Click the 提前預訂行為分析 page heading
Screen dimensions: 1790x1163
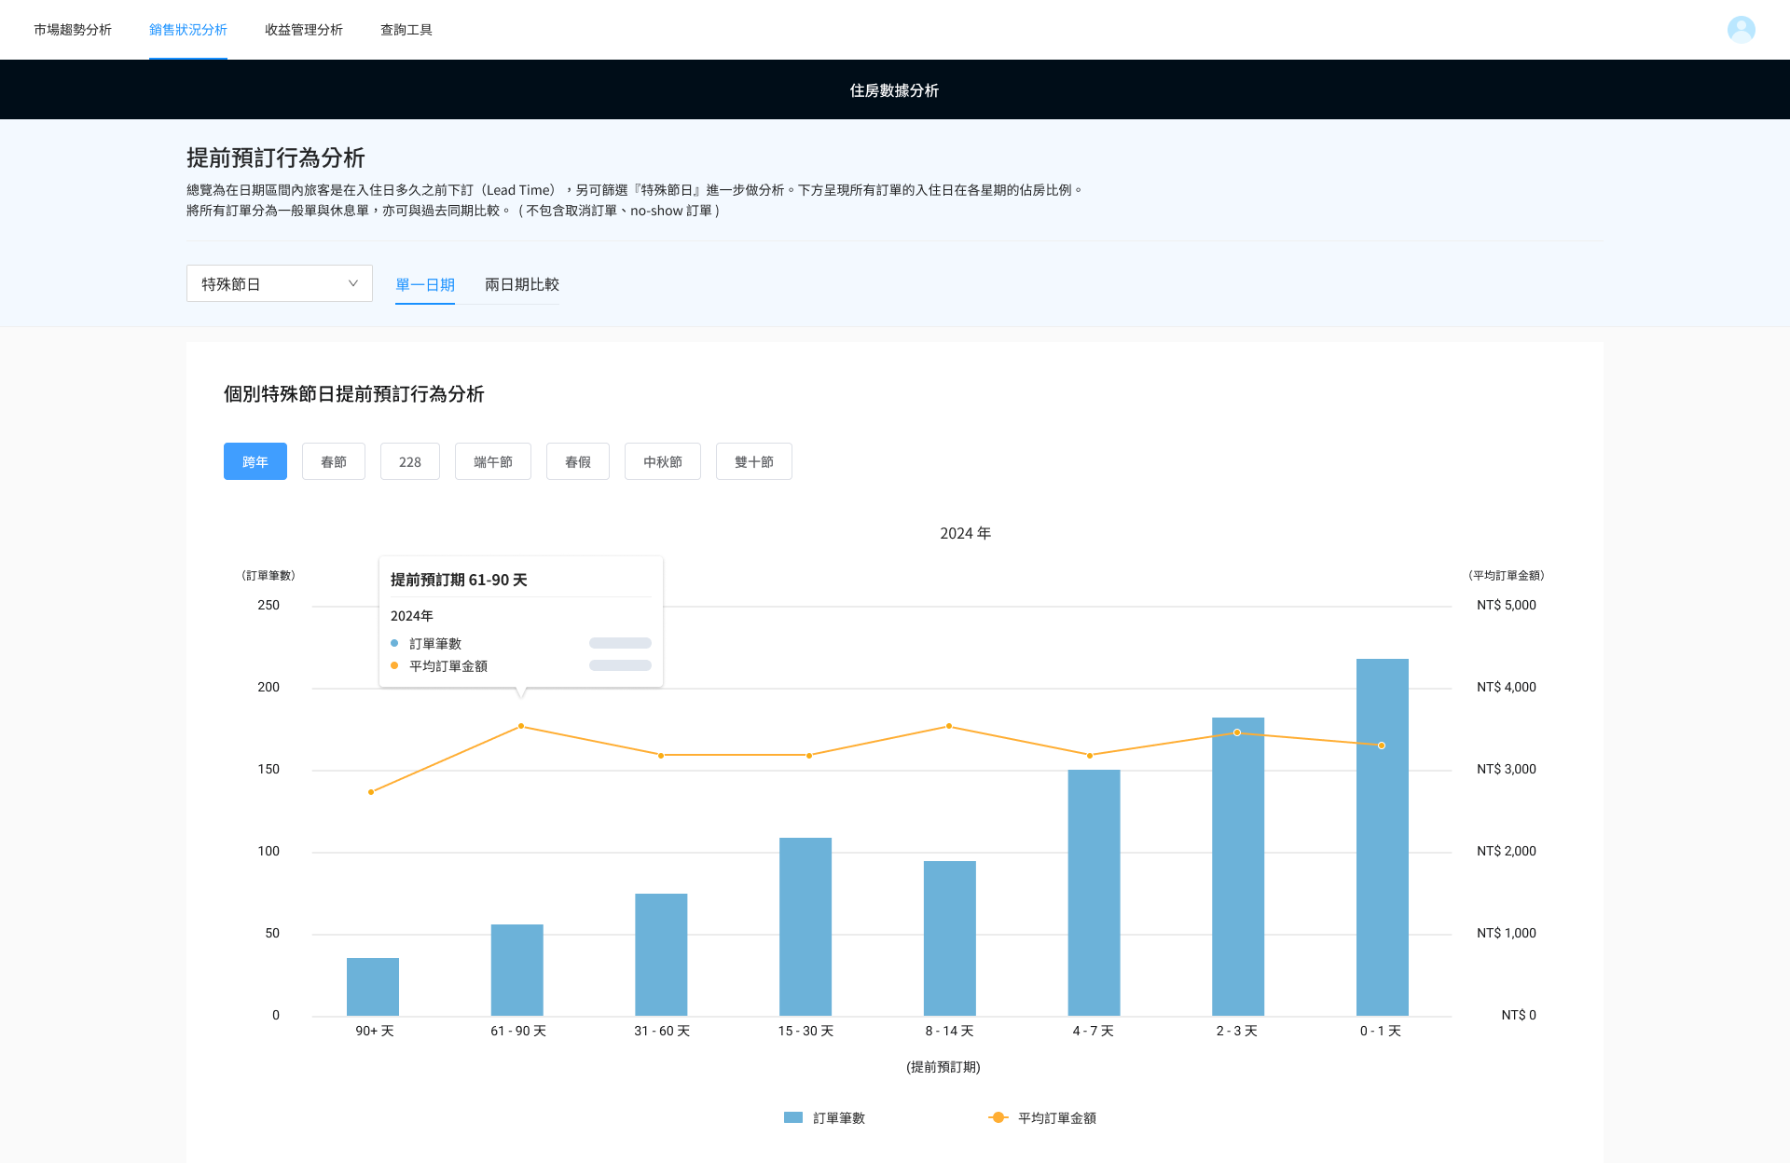point(276,157)
